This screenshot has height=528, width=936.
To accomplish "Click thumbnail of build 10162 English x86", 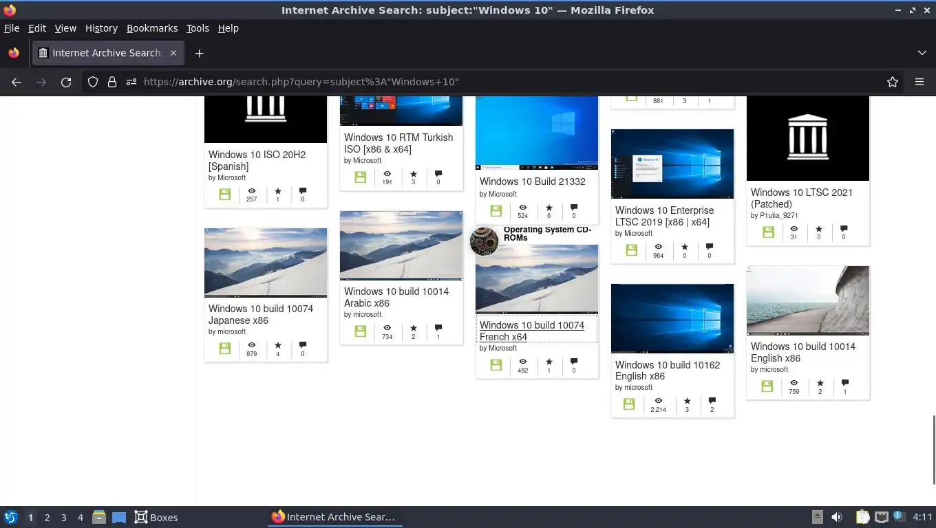I will tap(672, 318).
